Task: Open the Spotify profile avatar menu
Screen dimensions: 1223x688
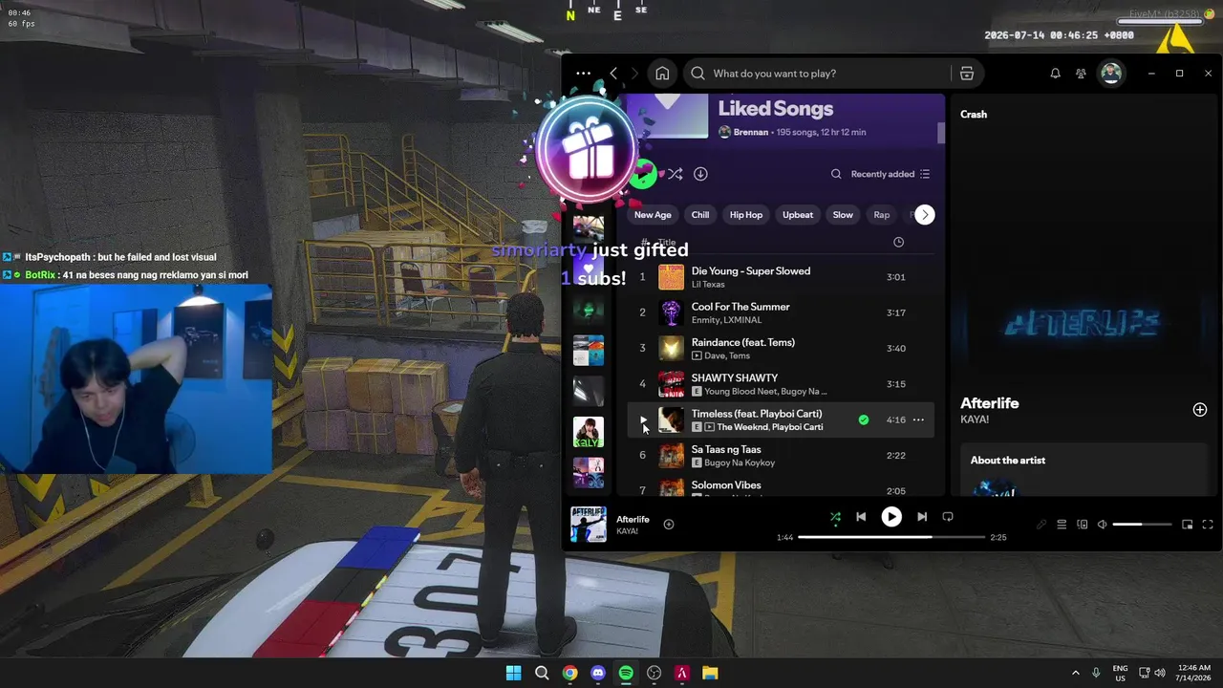Action: pyautogui.click(x=1110, y=74)
